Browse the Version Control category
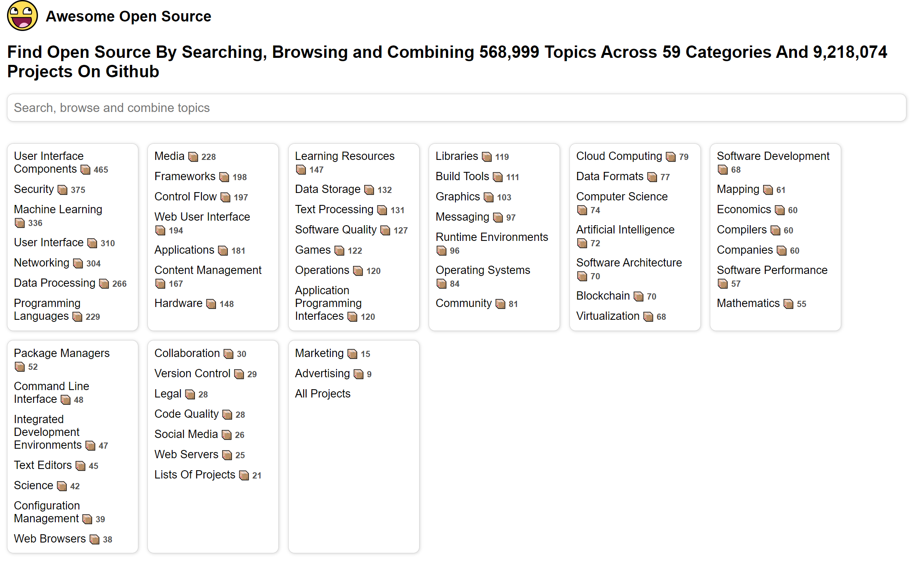The image size is (918, 564). coord(192,374)
